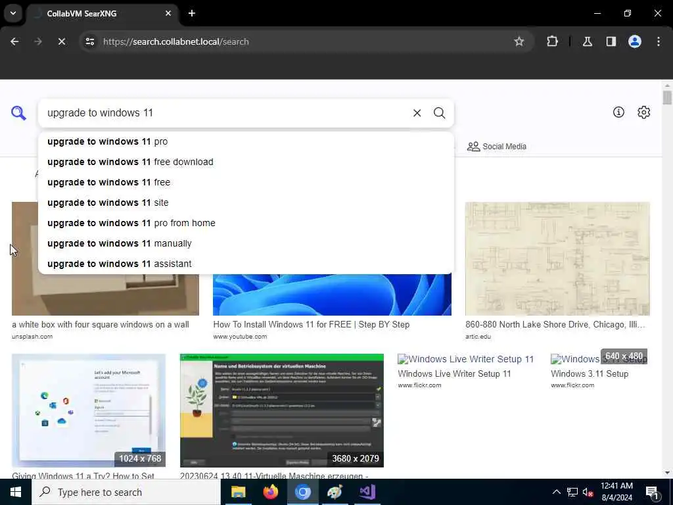Click the page vertical scrollbar thumb
Viewport: 673px width, 505px height.
(666, 97)
